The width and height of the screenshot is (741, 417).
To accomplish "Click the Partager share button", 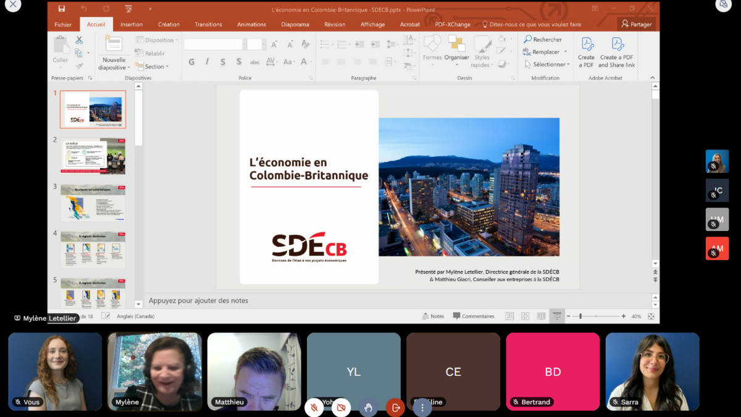I will pos(636,25).
